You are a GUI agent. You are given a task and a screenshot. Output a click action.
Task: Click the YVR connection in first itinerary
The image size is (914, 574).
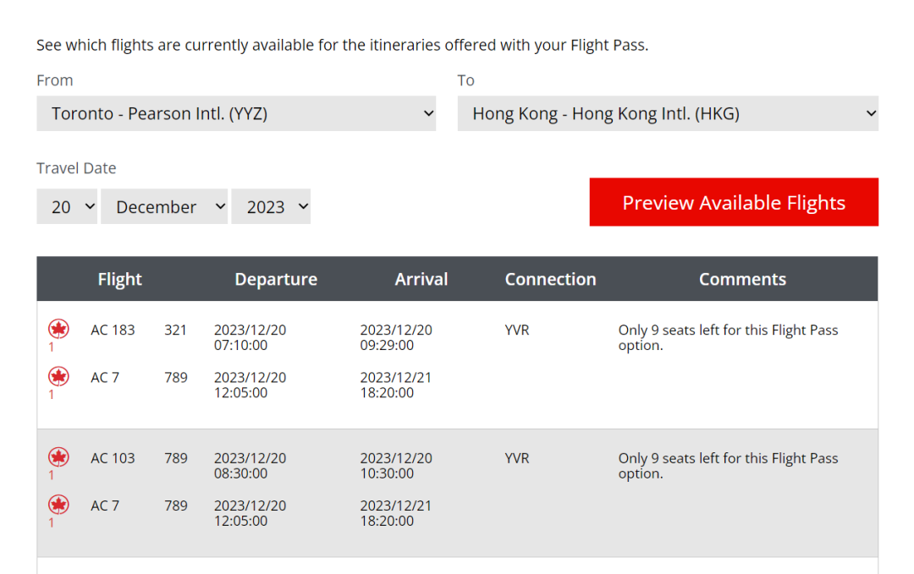[517, 330]
